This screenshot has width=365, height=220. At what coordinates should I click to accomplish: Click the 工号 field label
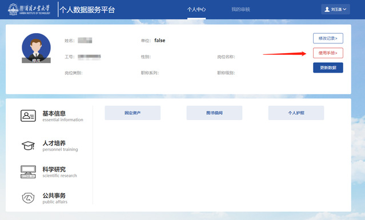(x=70, y=57)
